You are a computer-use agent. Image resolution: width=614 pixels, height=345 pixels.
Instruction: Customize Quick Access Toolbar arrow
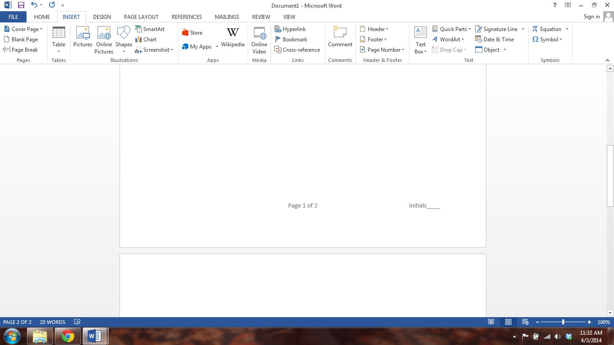coord(62,5)
